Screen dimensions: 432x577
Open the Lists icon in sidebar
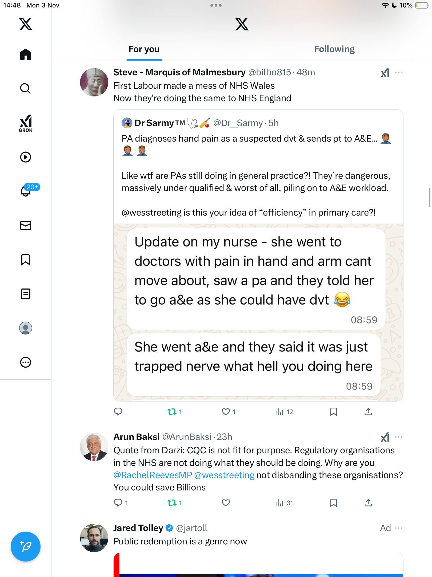pyautogui.click(x=26, y=294)
